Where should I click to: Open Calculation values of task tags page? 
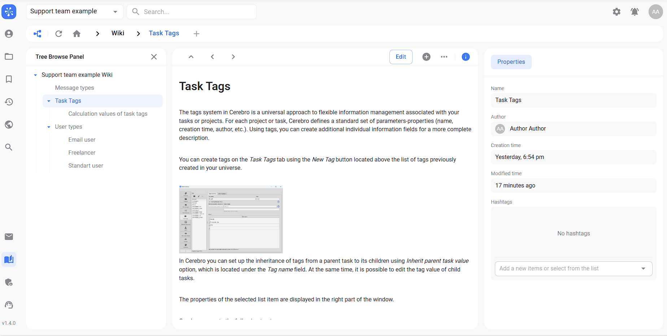[108, 114]
